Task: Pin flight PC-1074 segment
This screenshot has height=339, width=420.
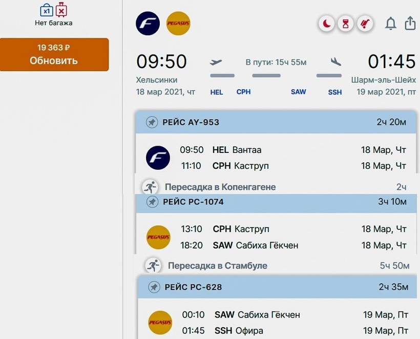Action: click(x=152, y=202)
